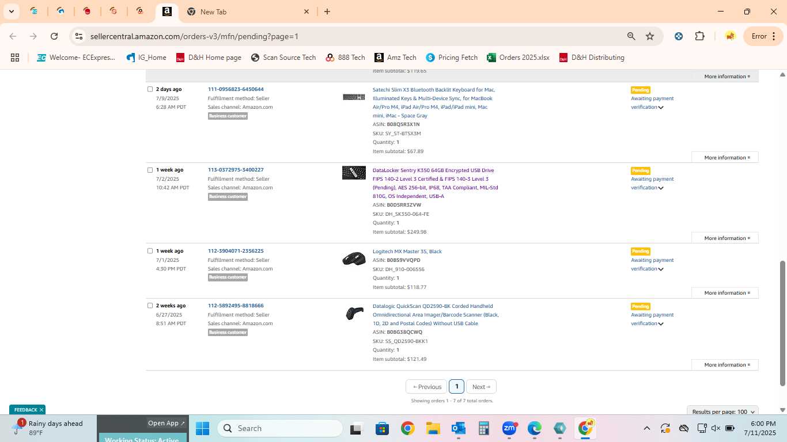787x442 pixels.
Task: Open the Extensions puzzle icon
Action: (699, 36)
